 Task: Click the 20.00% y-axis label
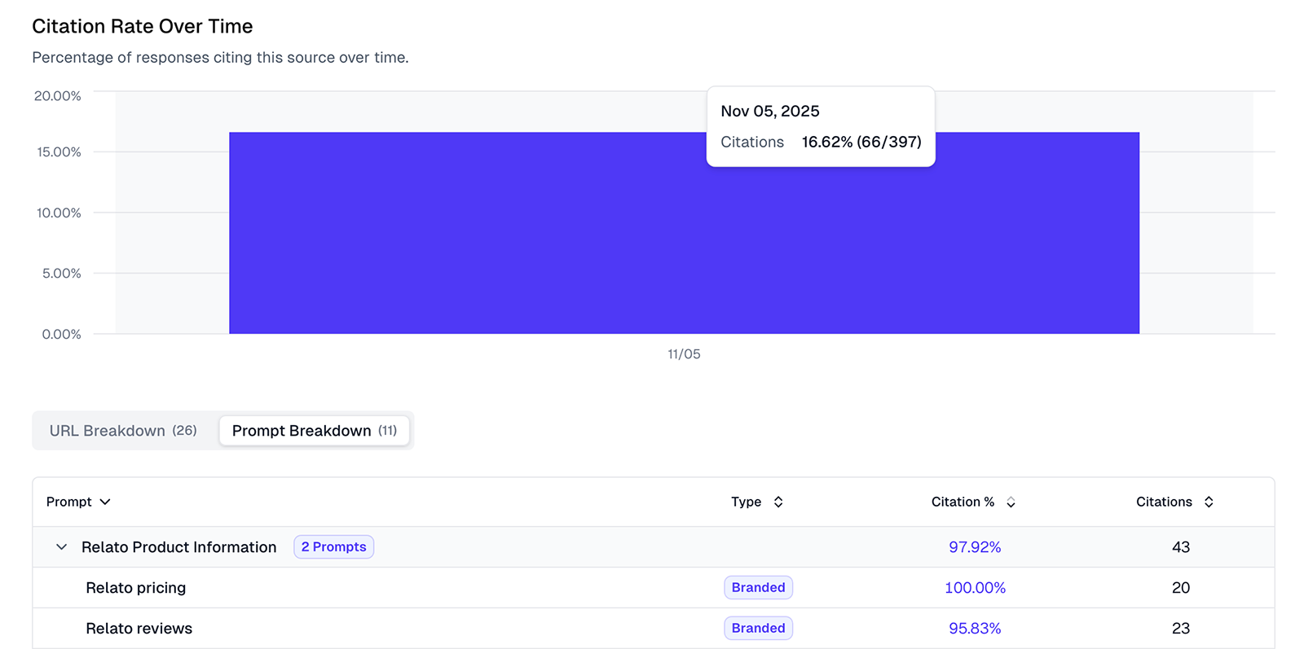(x=58, y=96)
